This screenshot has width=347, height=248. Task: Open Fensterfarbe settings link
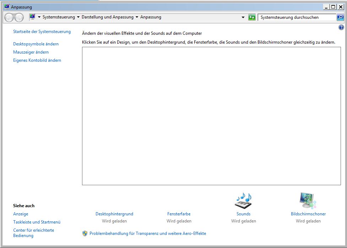pos(179,214)
